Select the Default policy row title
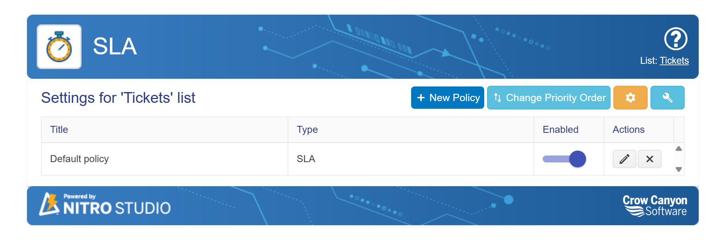This screenshot has width=719, height=243. click(x=79, y=159)
